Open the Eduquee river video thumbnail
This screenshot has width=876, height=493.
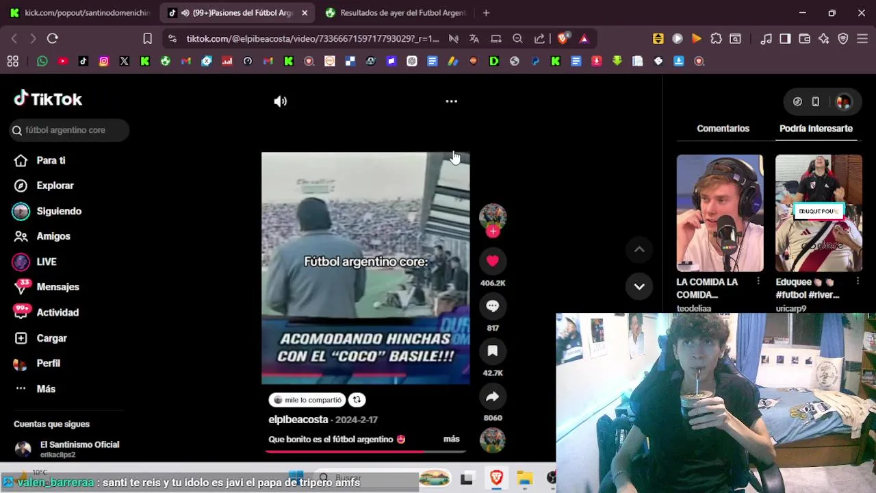819,213
